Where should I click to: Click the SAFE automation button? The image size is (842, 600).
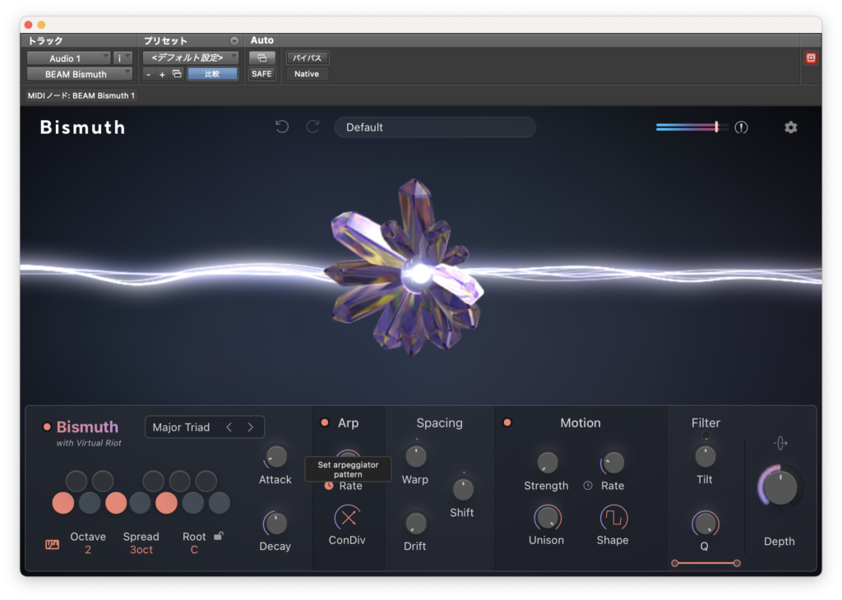pos(261,74)
